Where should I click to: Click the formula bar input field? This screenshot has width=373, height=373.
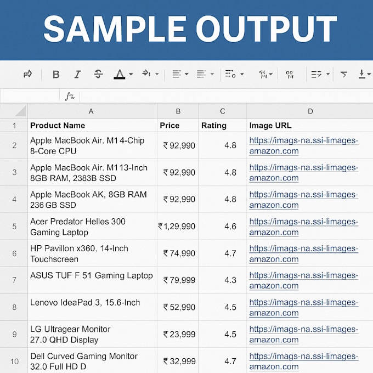coord(226,97)
